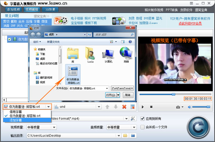Screen dimensions: 215x142
Task: Click the PowerPoint to video banner icon
Action: click(61, 21)
